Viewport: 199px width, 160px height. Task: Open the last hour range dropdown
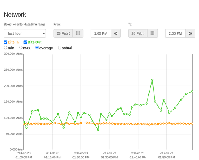(25, 33)
